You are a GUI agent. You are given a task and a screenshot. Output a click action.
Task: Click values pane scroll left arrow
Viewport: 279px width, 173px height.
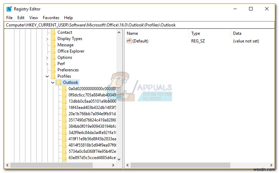coord(127,165)
